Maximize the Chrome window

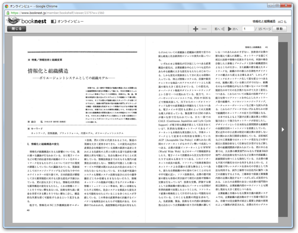(277, 5)
